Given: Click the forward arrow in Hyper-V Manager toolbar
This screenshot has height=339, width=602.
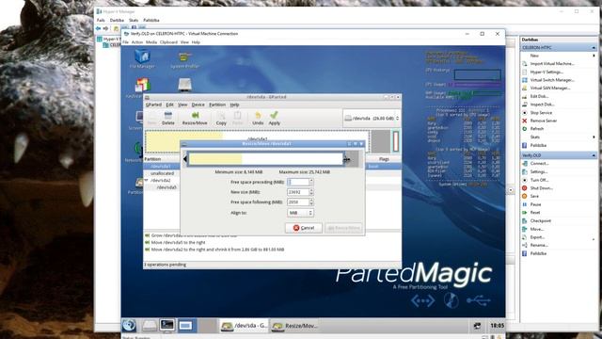Looking at the screenshot, I should coord(105,28).
